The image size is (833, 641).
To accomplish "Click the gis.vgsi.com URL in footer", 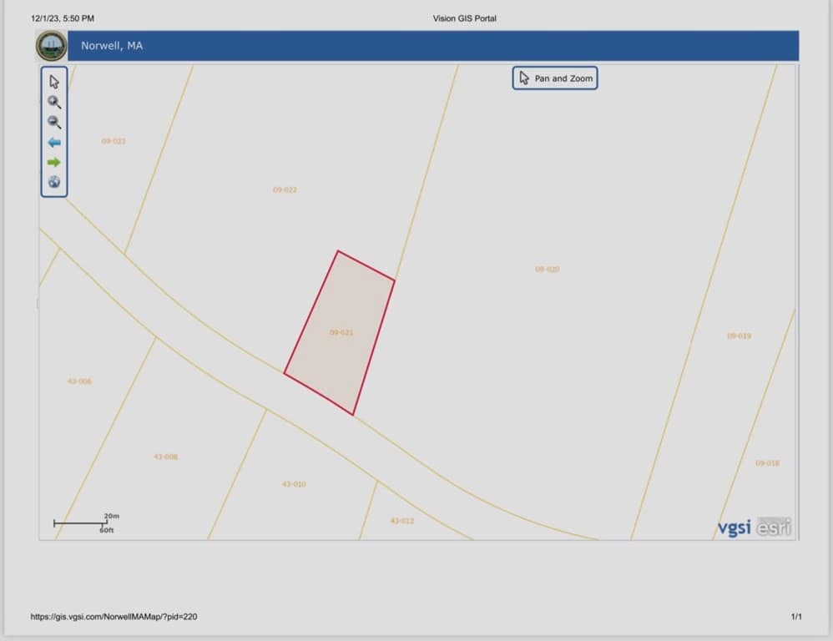I will pyautogui.click(x=114, y=617).
